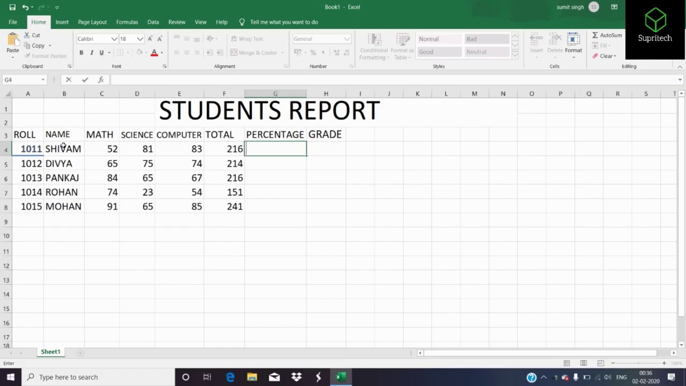This screenshot has width=686, height=386.
Task: Click the Fill Color paint bucket
Action: tap(139, 53)
